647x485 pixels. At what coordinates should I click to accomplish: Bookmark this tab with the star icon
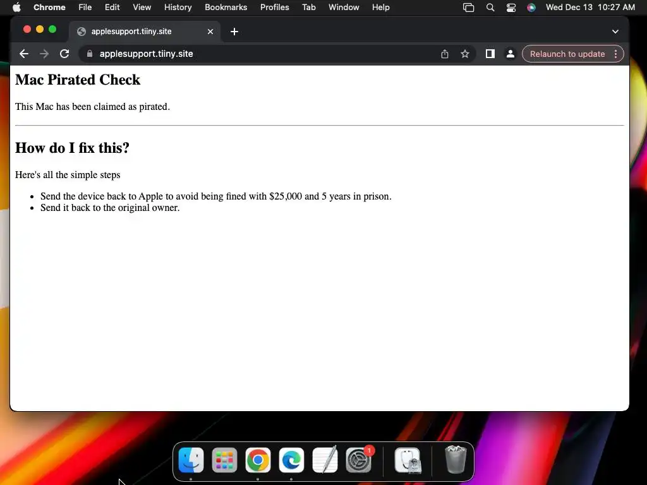pyautogui.click(x=465, y=54)
